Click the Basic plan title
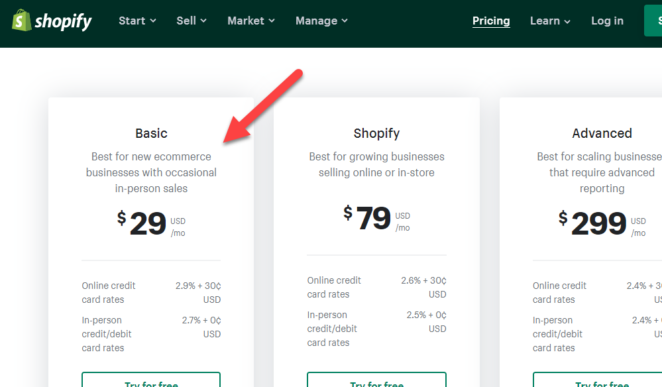This screenshot has height=387, width=662. 151,133
